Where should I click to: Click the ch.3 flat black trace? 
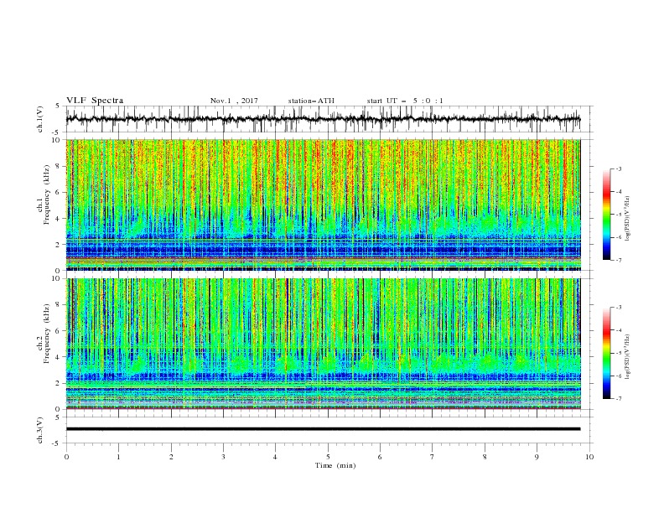[x=323, y=429]
